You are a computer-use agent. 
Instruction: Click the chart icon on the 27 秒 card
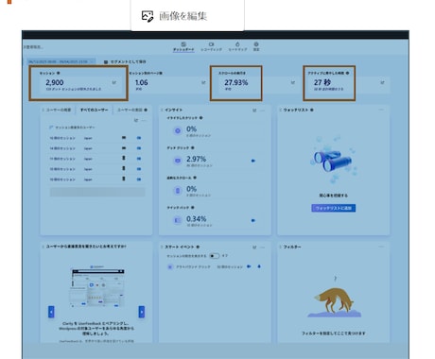(382, 82)
